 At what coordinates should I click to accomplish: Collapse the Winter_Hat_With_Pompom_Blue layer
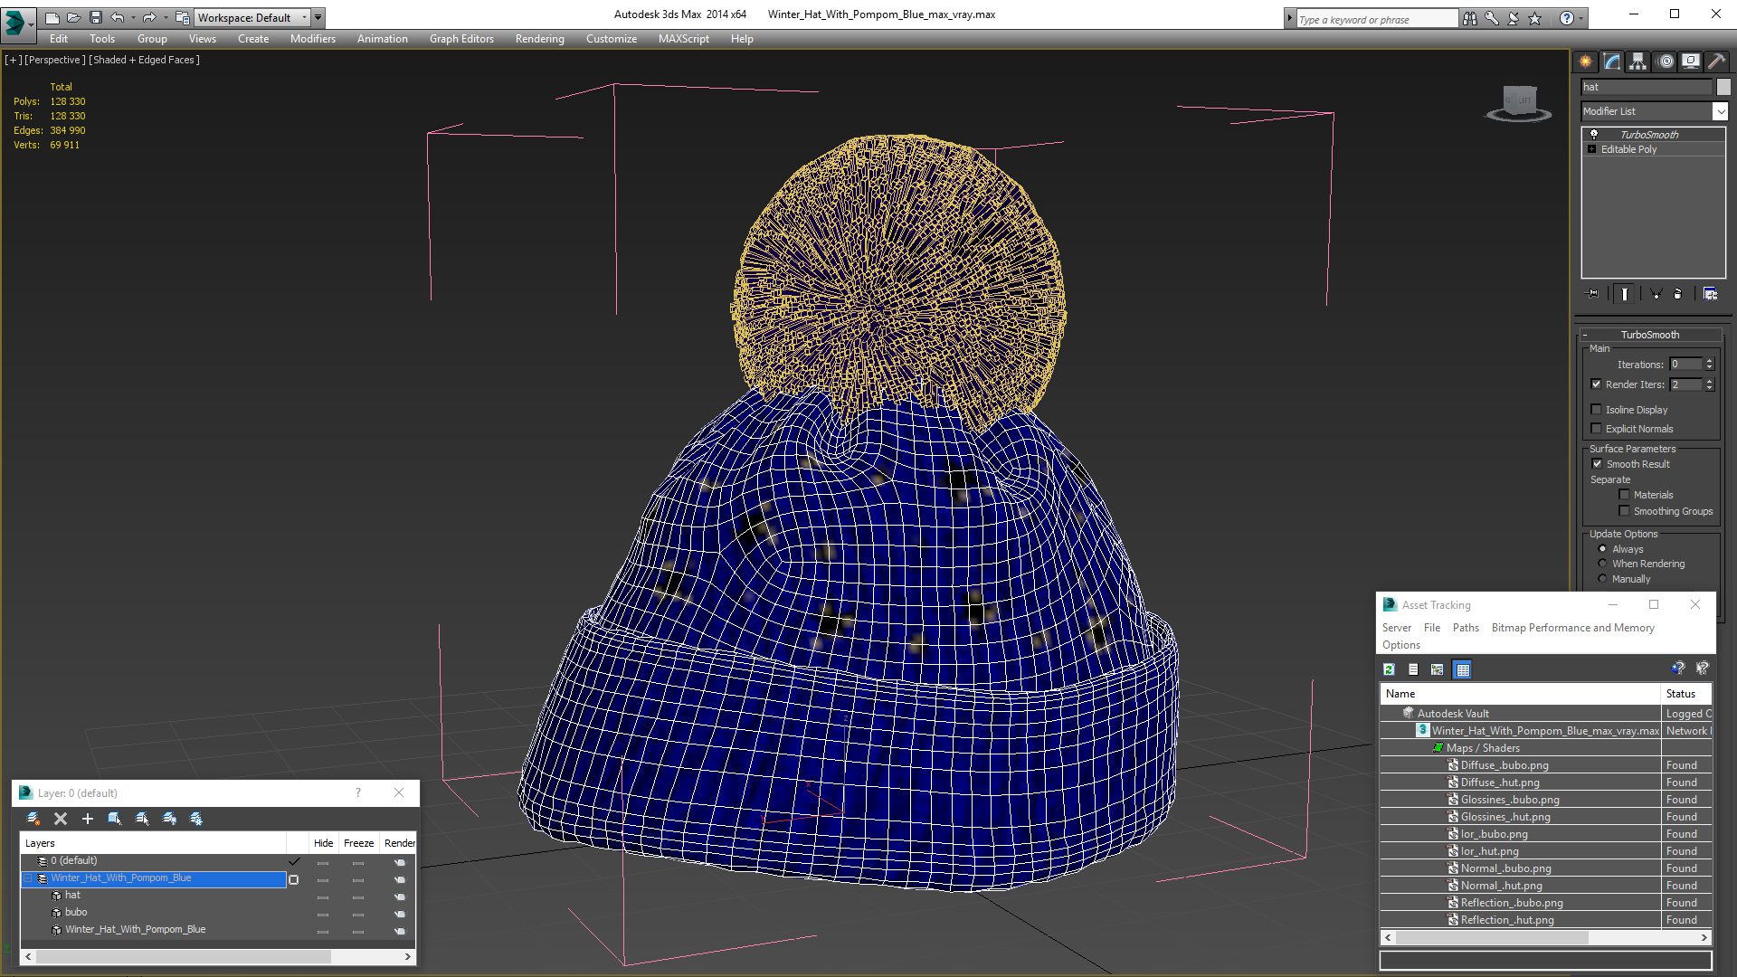[x=27, y=878]
